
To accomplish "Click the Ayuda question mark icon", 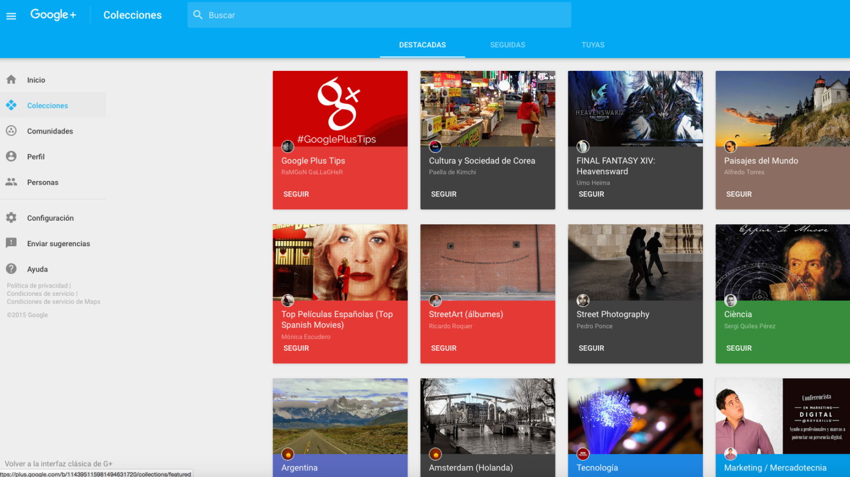I will point(11,269).
